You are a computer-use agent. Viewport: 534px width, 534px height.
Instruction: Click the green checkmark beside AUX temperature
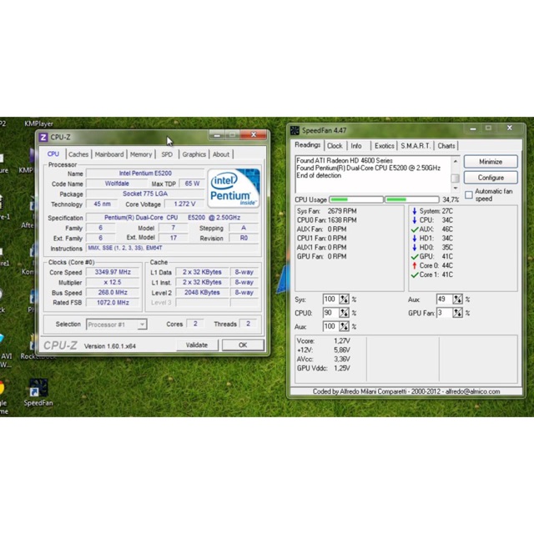click(x=415, y=229)
